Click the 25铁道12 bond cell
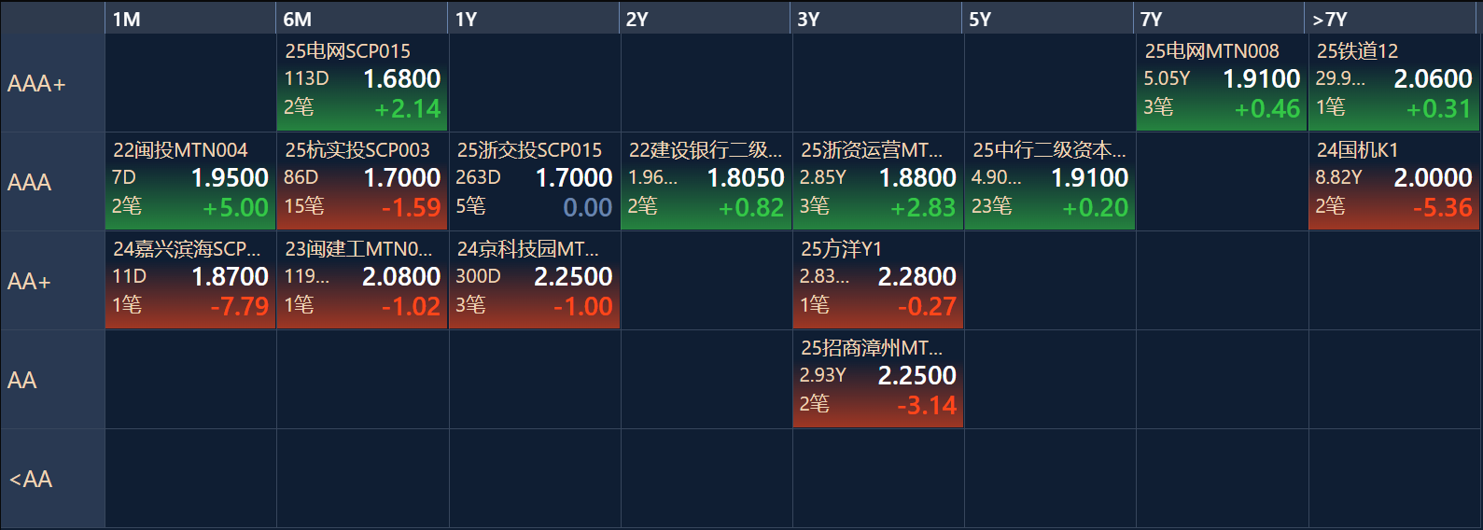 click(1393, 82)
